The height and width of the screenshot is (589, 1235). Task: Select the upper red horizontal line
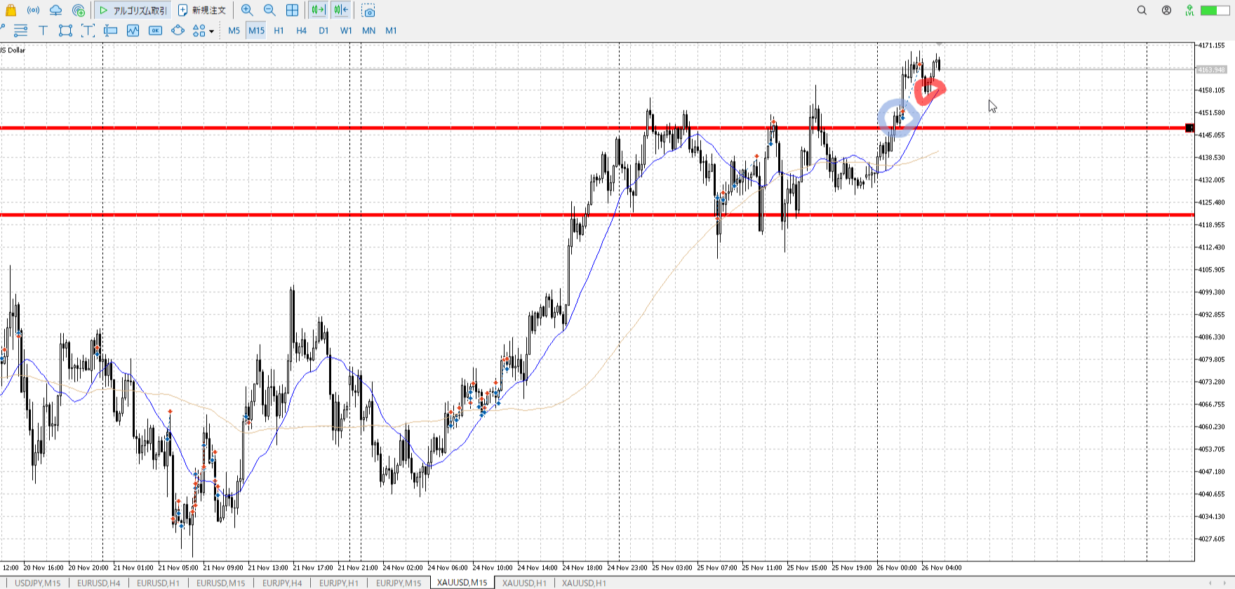421,128
